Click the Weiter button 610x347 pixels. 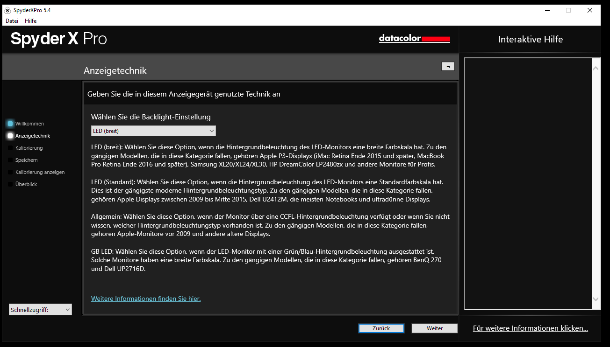click(x=435, y=328)
